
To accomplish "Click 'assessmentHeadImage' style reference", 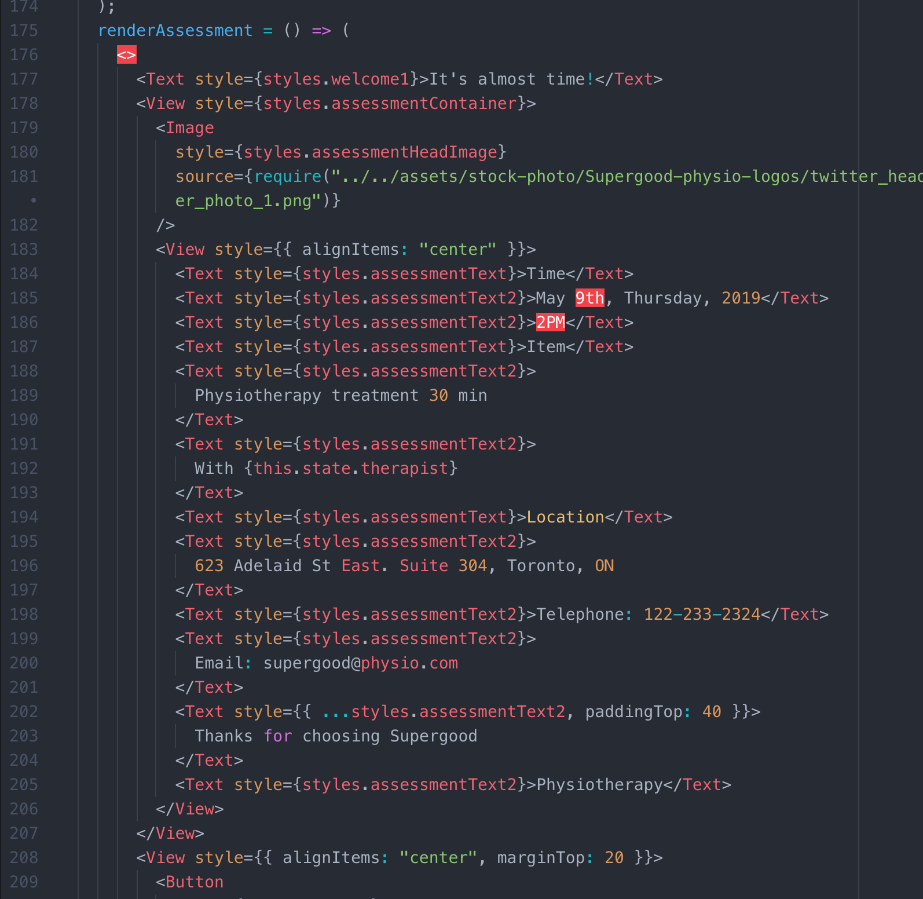I will [405, 152].
